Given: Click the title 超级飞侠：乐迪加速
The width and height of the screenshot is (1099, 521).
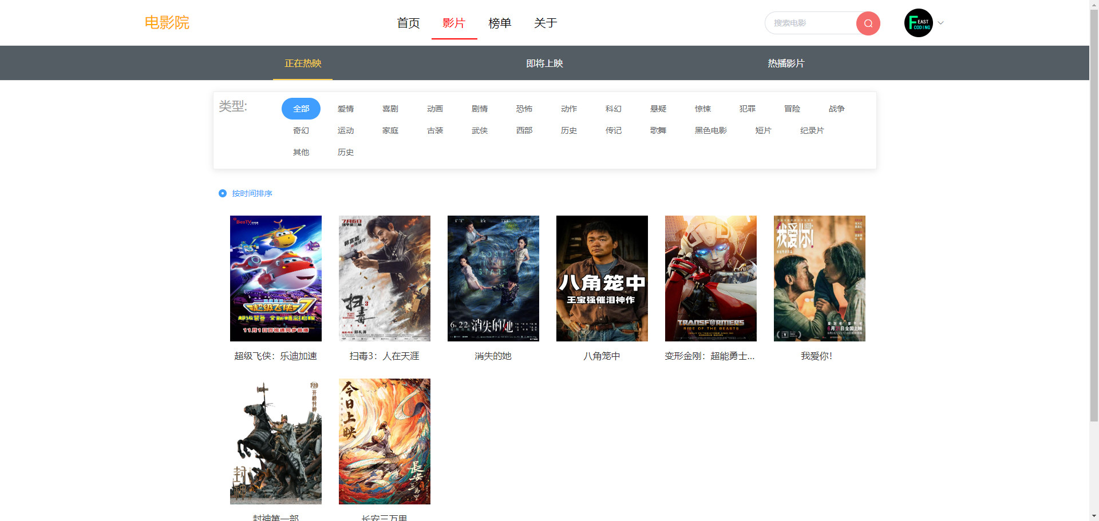Looking at the screenshot, I should (276, 356).
